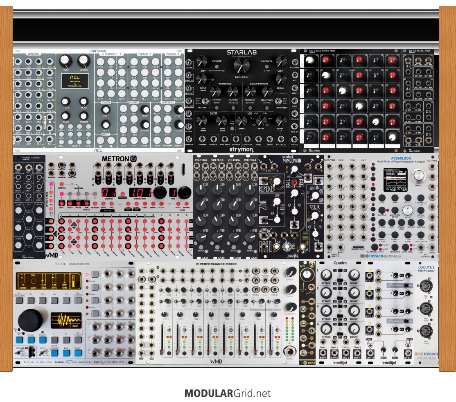Click the ER-301 blue ENTER COMMIT button
This screenshot has height=402, width=456.
[54, 353]
